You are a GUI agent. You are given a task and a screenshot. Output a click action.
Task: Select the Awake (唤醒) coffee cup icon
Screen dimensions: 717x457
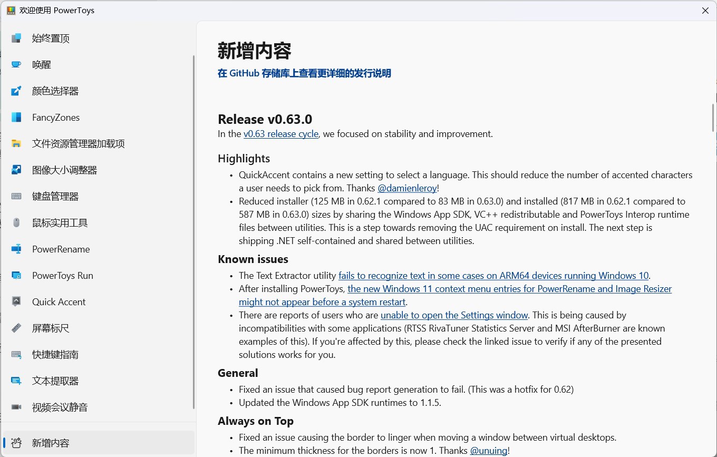16,64
